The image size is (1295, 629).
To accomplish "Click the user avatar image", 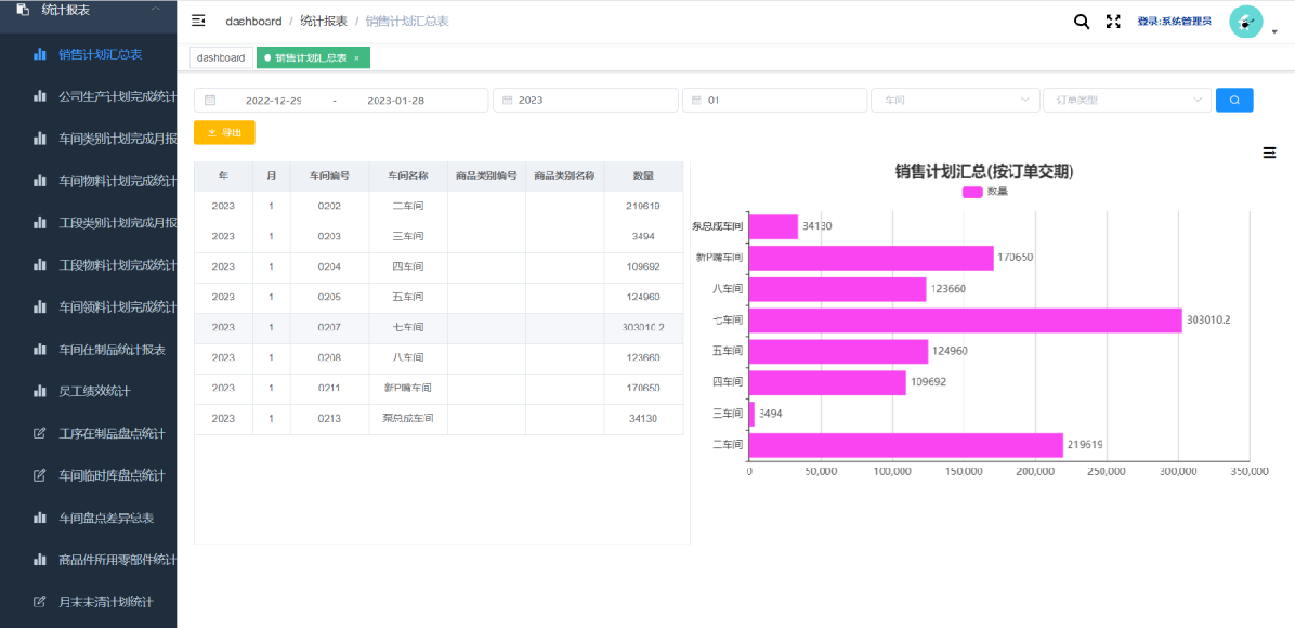I will (1246, 22).
